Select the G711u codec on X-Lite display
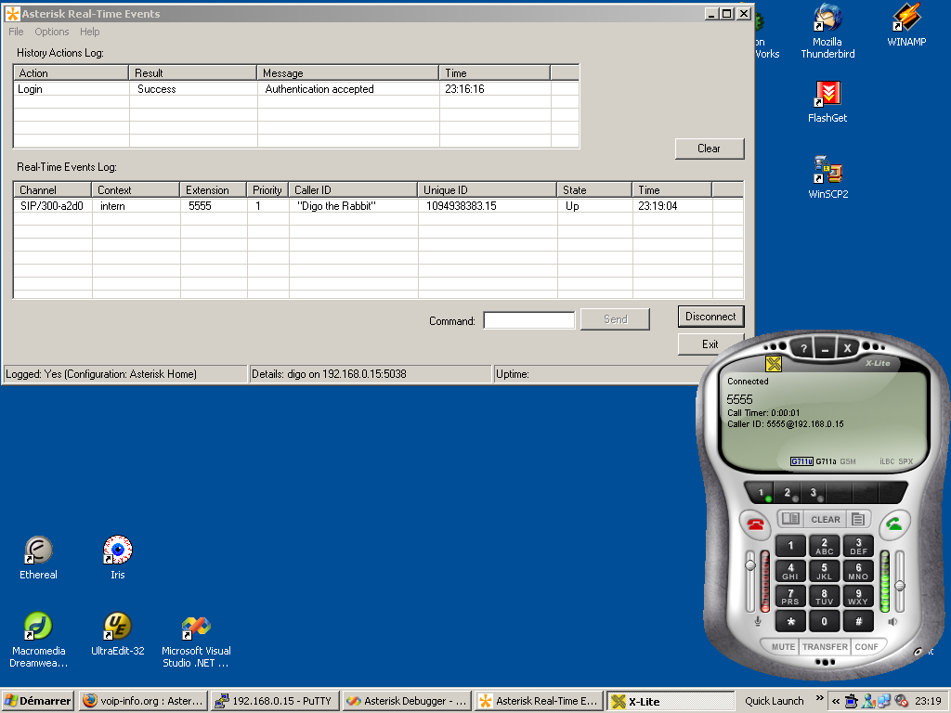This screenshot has width=951, height=713. point(801,461)
